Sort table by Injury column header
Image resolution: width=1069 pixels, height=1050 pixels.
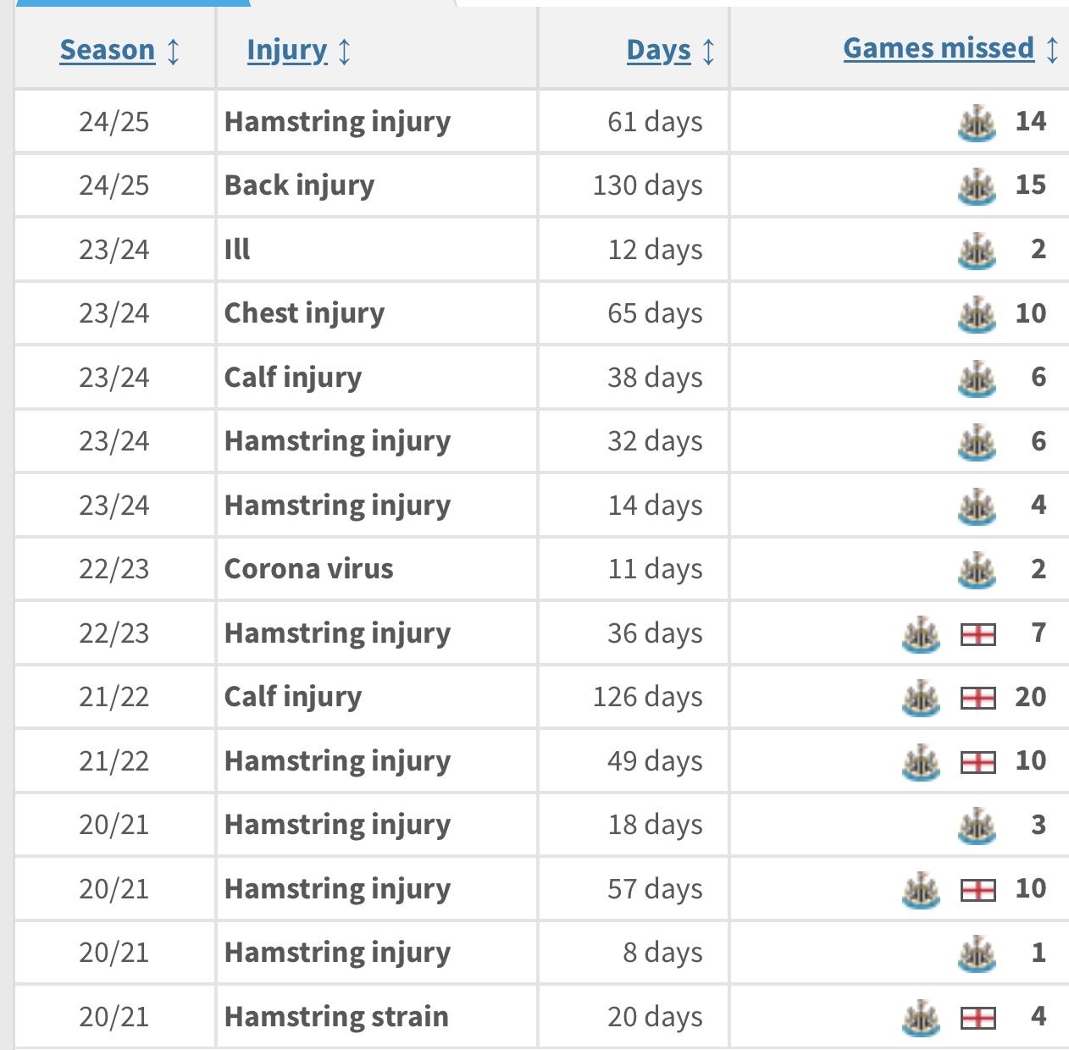[x=286, y=50]
